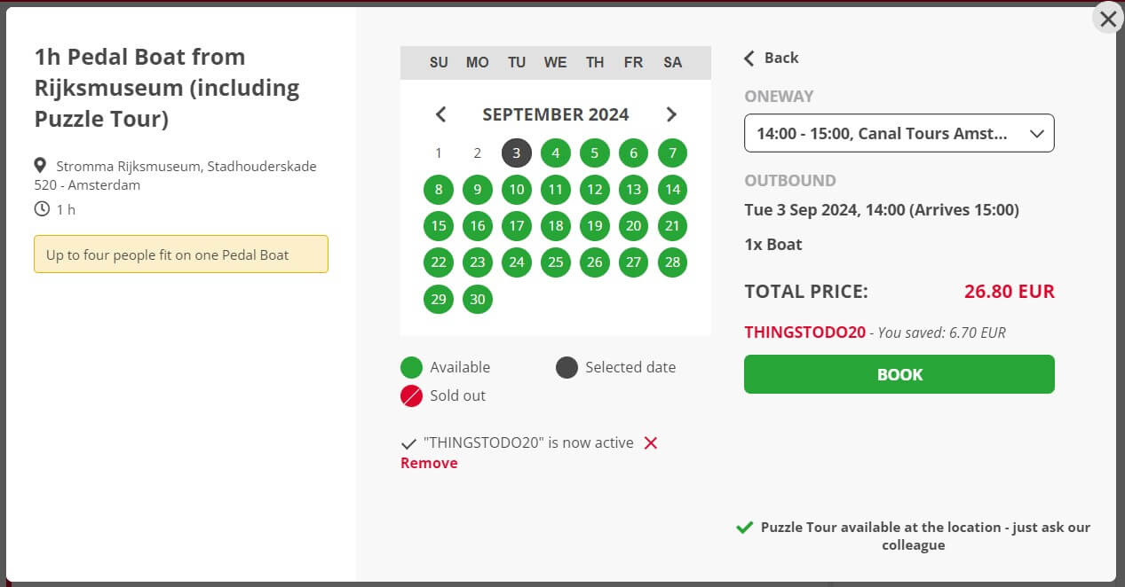Click the green Available legend circle
The width and height of the screenshot is (1125, 587).
pyautogui.click(x=410, y=366)
